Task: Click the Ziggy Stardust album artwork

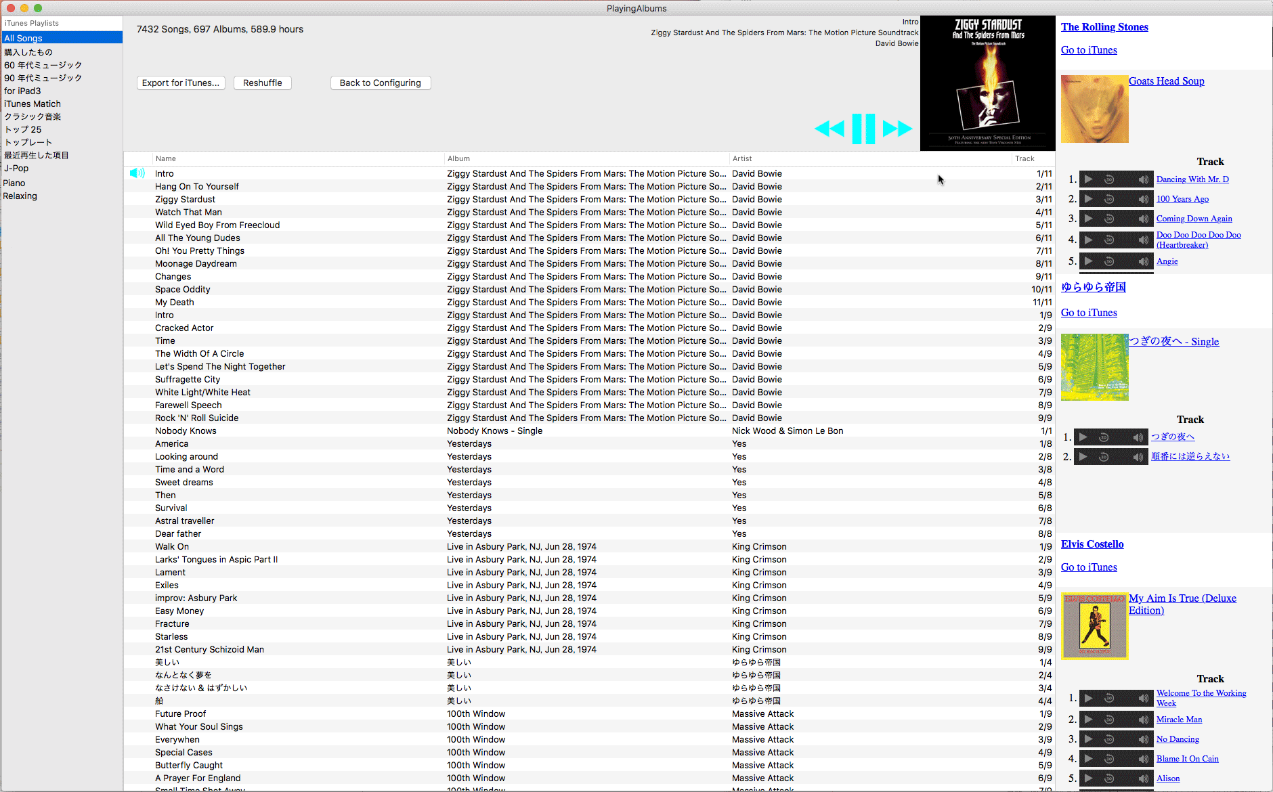Action: click(988, 83)
